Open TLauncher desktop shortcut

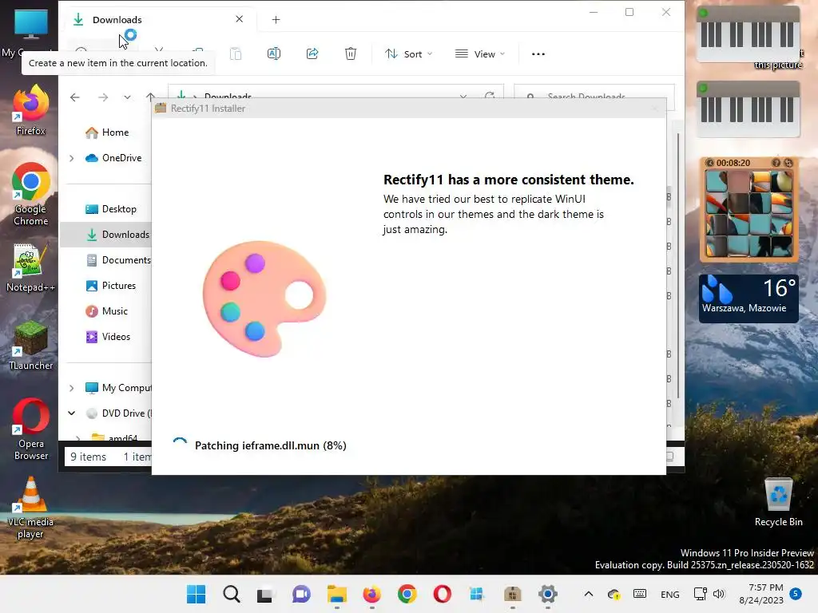tap(31, 346)
